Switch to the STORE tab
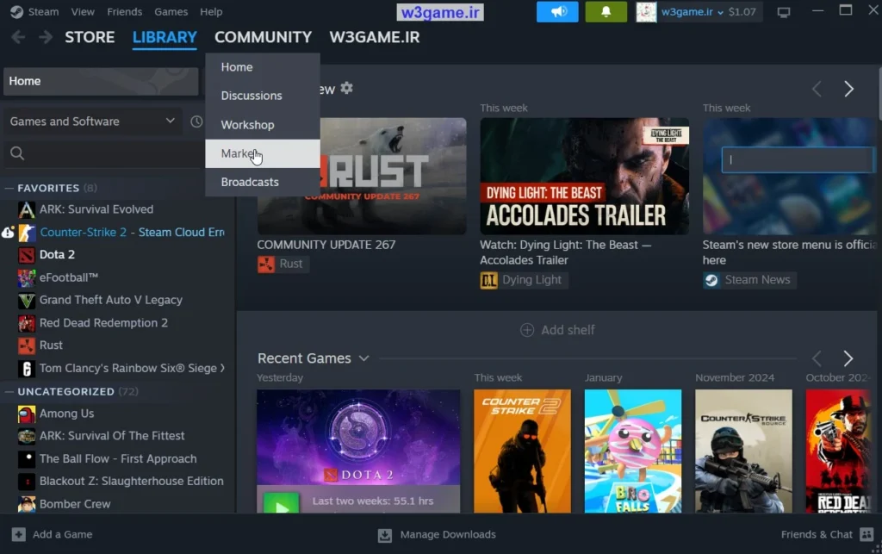 (90, 37)
